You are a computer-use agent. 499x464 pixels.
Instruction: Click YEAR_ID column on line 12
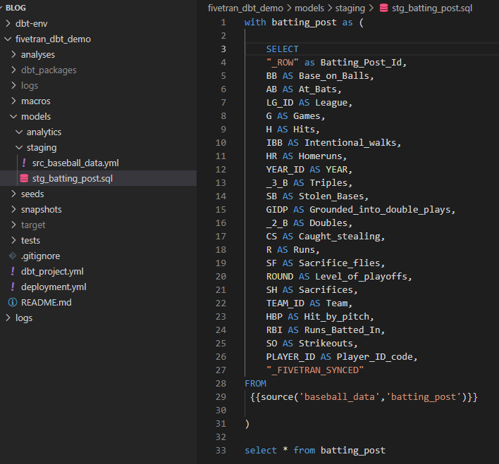point(285,169)
